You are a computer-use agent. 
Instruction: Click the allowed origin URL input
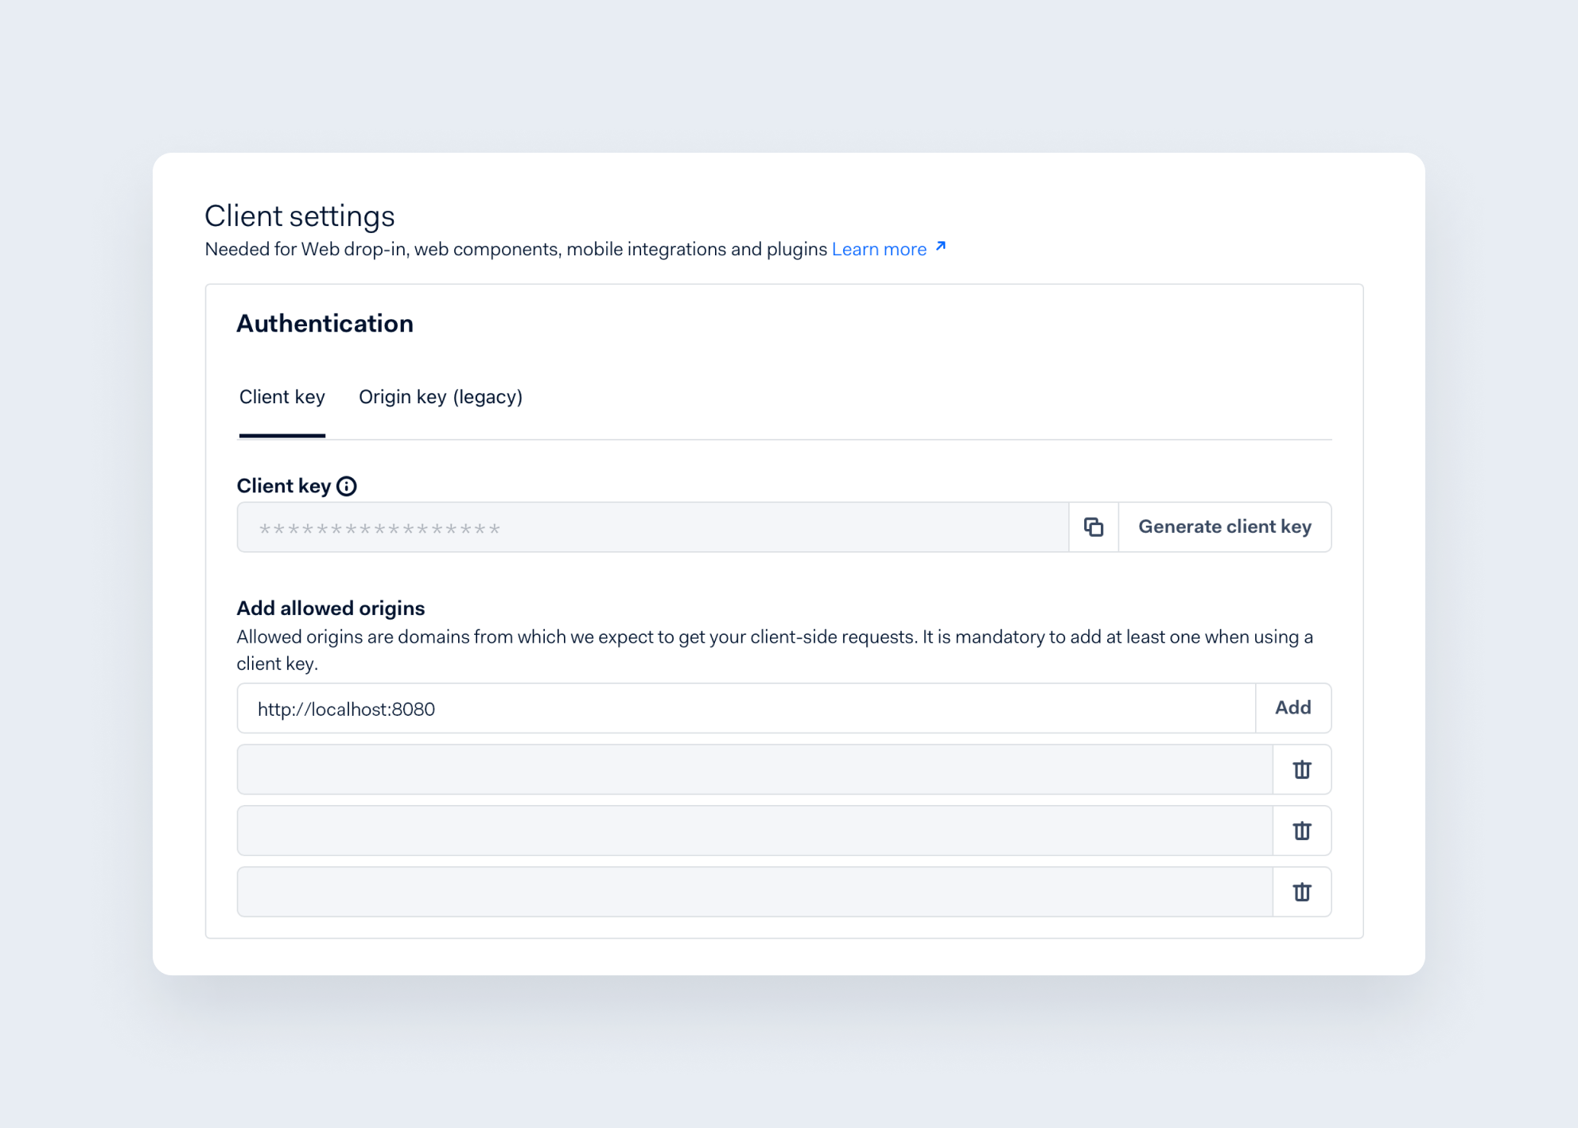(746, 708)
